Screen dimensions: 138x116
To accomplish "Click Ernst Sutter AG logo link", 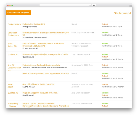I will pos(12,45).
